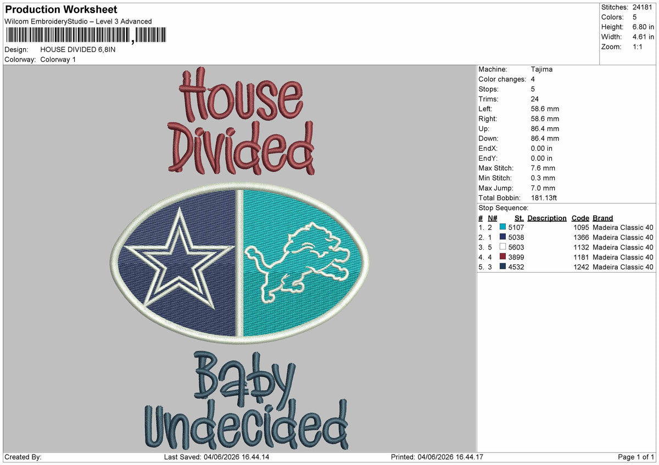The image size is (659, 465).
Task: Click the Trims value 24
Action: [x=535, y=99]
